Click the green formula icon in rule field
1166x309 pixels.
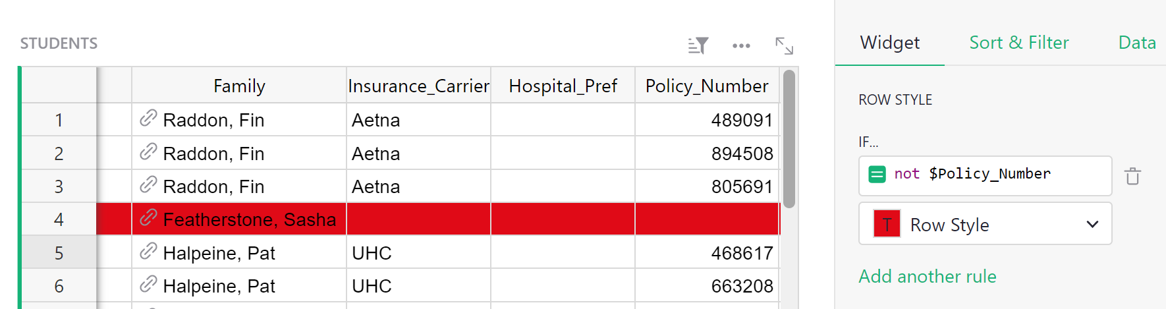[877, 174]
